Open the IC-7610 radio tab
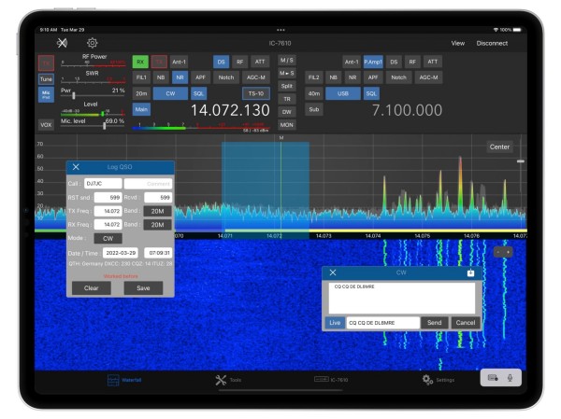Screen dimensions: 561x419 tap(330, 380)
